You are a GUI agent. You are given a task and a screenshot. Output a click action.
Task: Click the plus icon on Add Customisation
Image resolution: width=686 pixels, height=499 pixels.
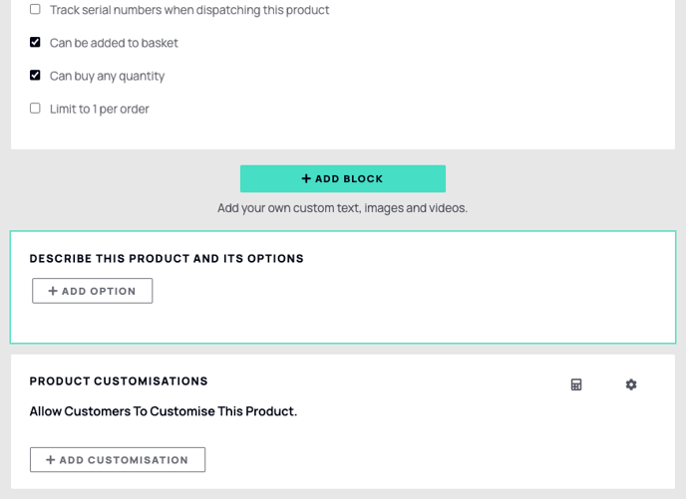click(50, 460)
